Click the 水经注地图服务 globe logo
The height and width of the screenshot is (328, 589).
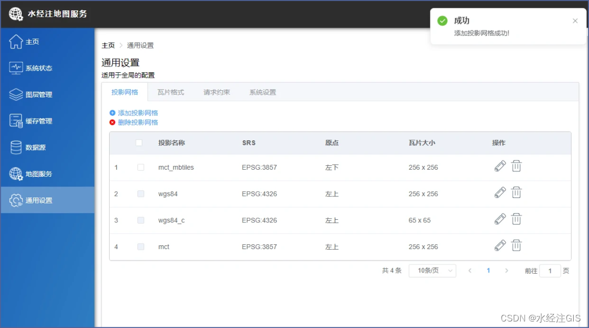tap(16, 14)
